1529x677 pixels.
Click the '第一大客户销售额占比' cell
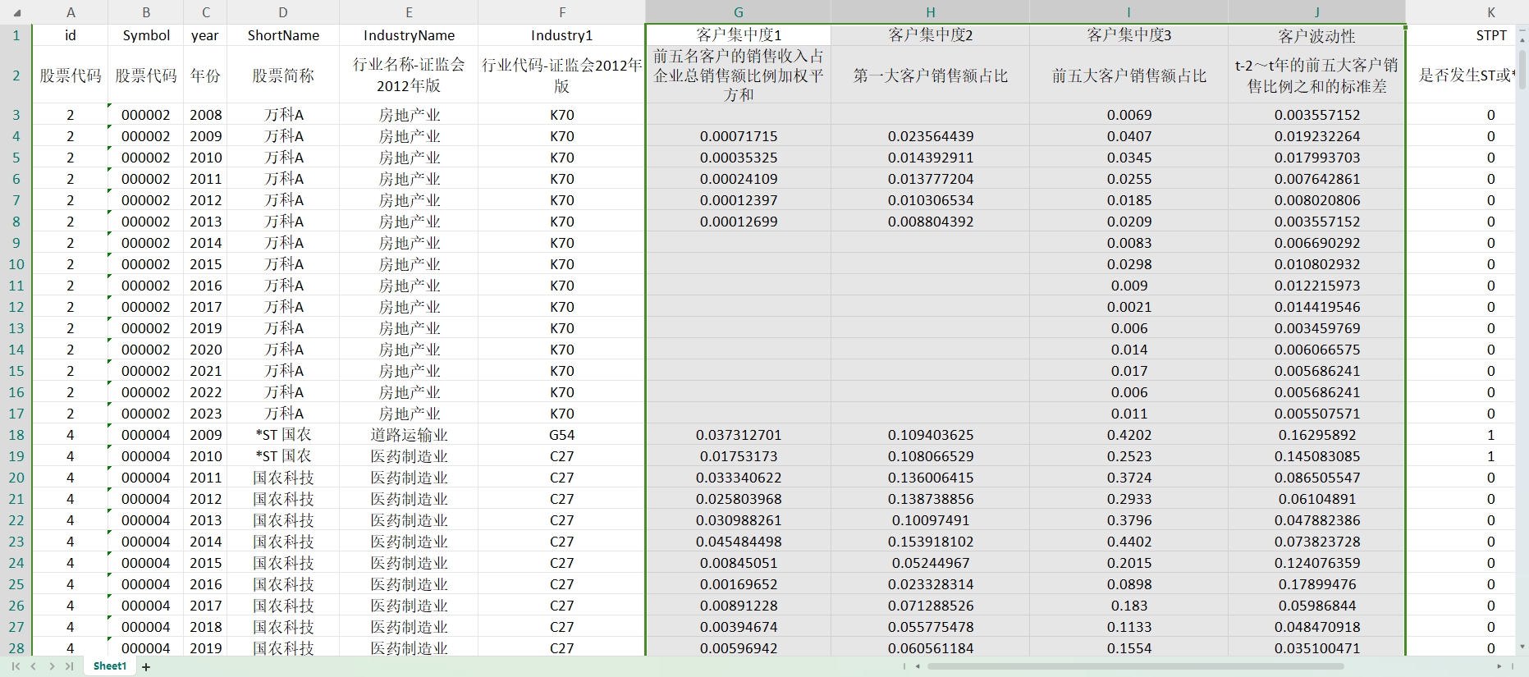pyautogui.click(x=931, y=75)
